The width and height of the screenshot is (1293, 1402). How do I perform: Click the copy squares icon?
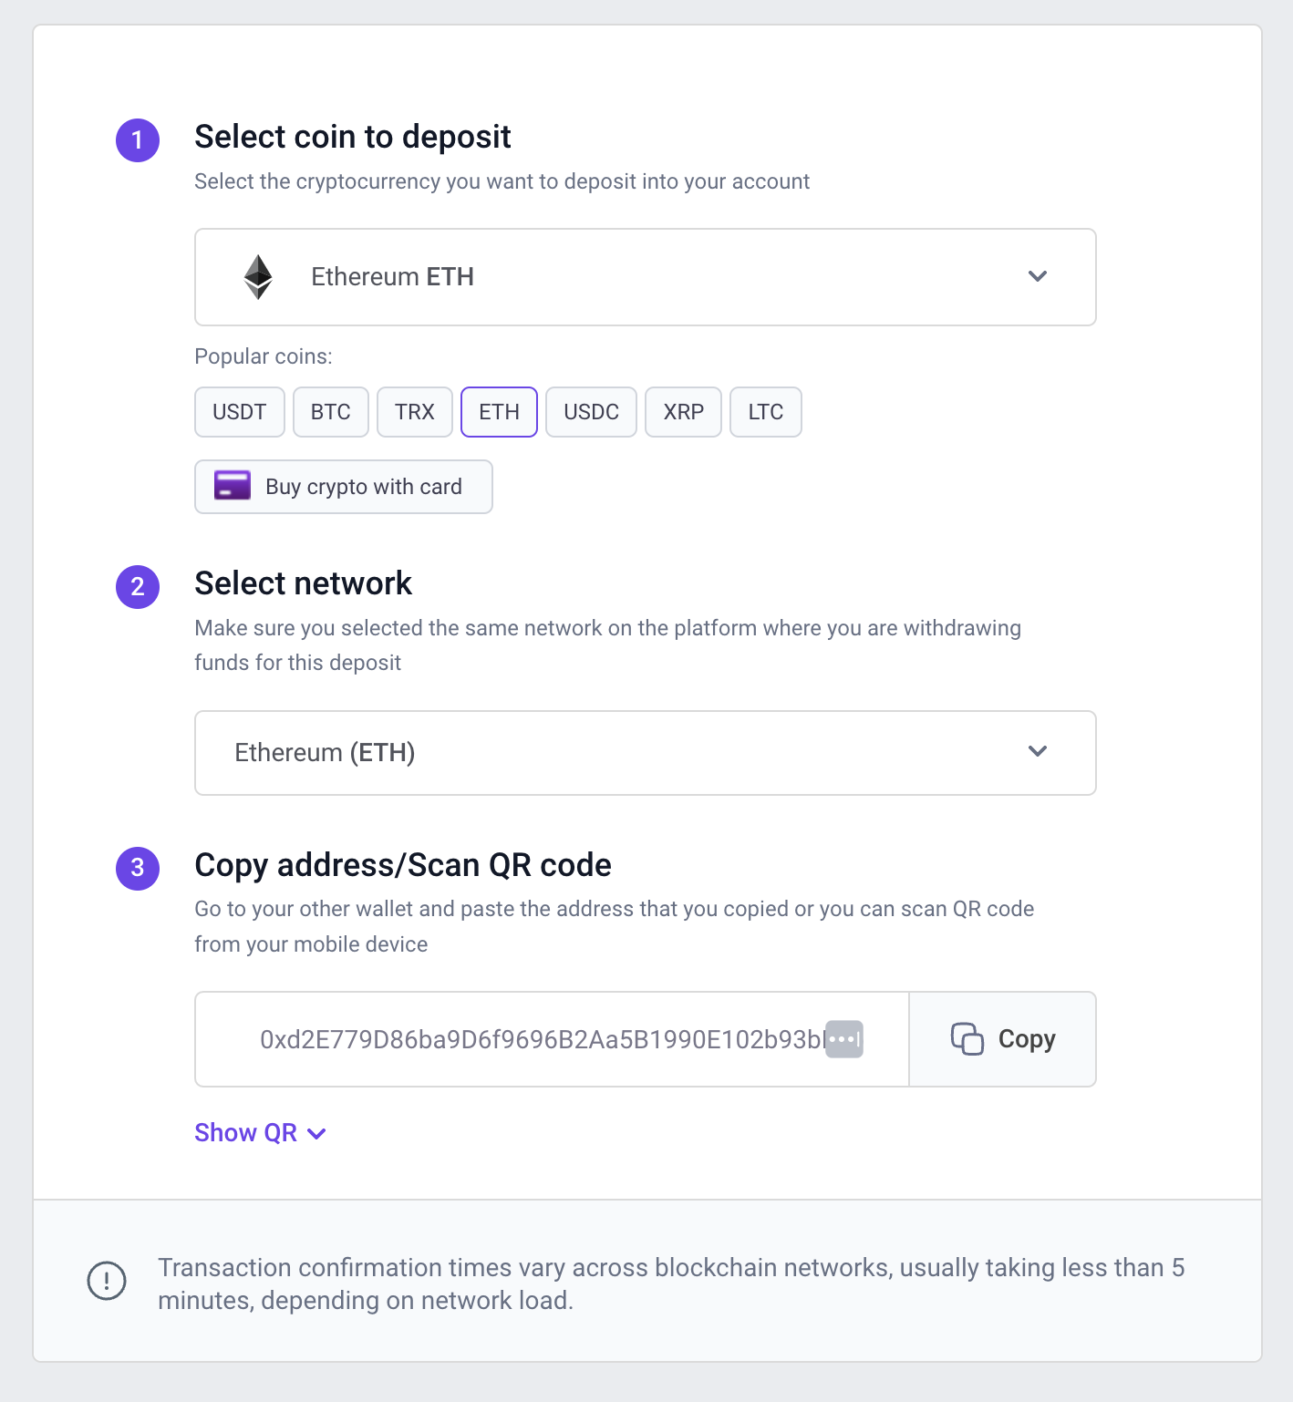click(967, 1039)
